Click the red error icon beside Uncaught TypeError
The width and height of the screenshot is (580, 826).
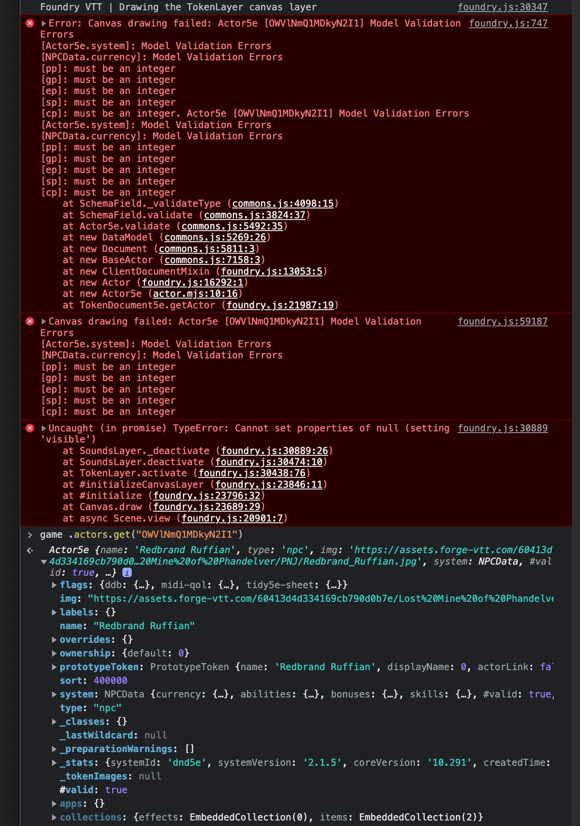pos(30,428)
